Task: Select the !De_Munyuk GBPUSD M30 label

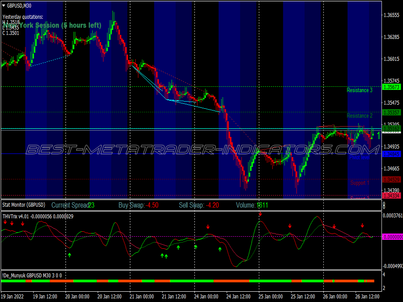Action: pos(32,276)
